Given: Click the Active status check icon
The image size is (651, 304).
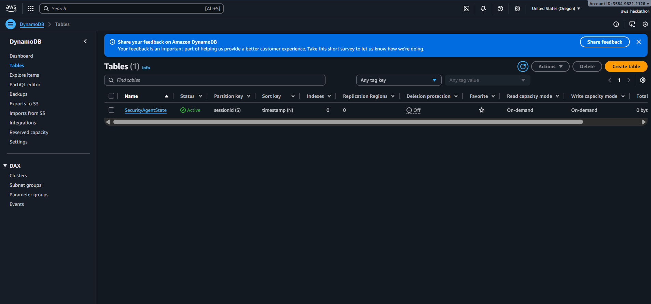Looking at the screenshot, I should 183,110.
